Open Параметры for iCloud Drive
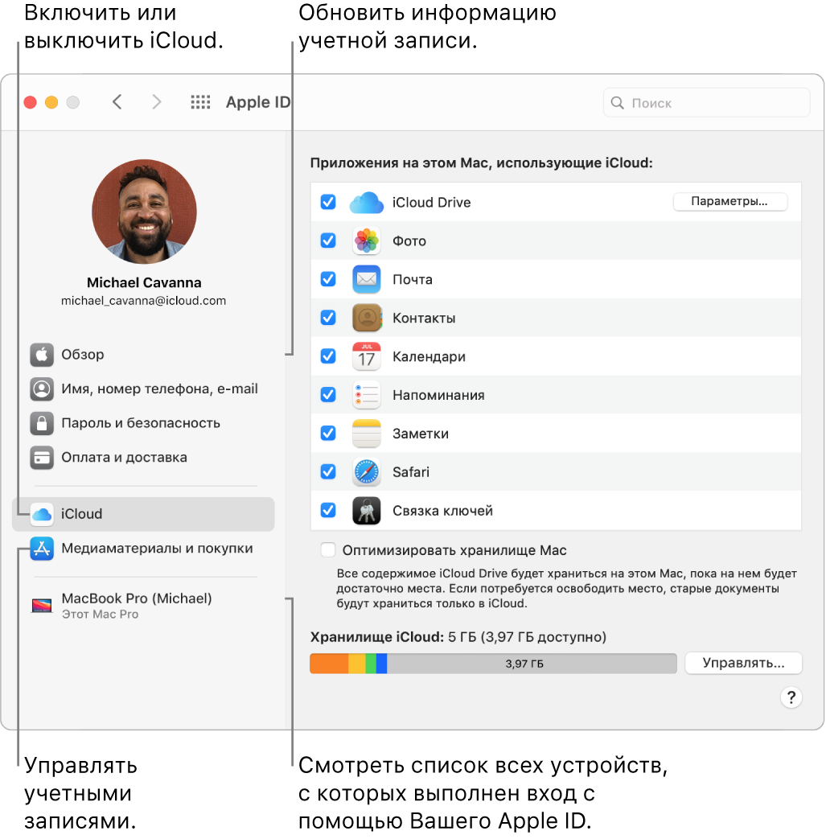 coord(729,202)
